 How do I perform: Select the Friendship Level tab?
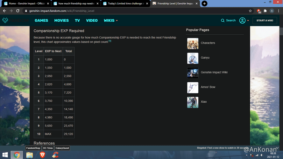(175, 3)
